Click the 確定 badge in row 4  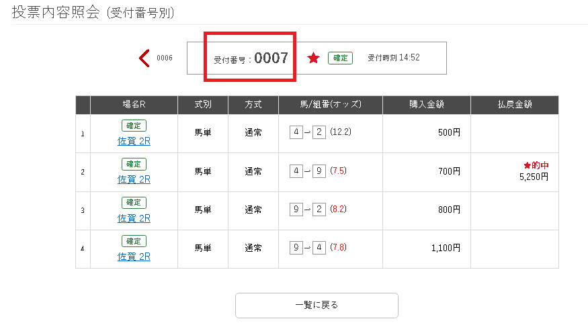[134, 241]
